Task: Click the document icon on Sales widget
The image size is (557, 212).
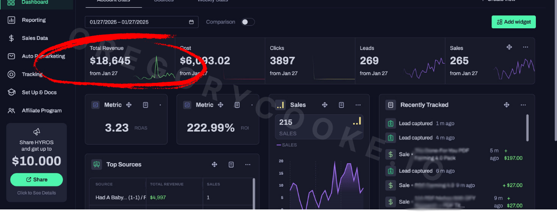Action: pos(341,105)
